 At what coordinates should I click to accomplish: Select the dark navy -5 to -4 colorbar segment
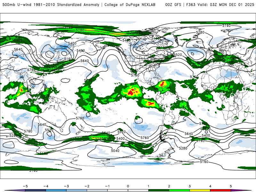click(x=36, y=190)
